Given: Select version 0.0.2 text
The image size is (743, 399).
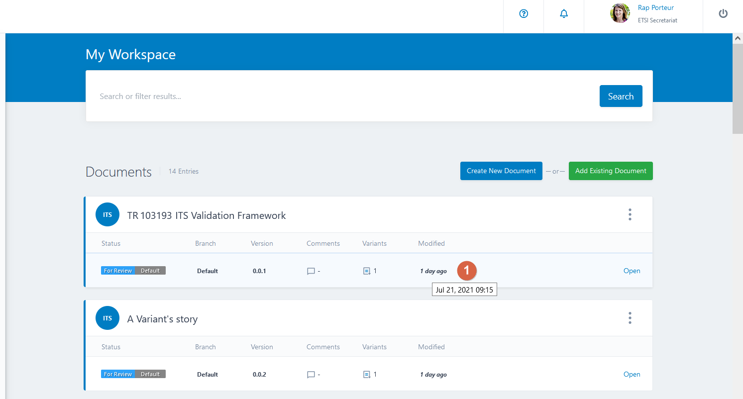Looking at the screenshot, I should (259, 375).
